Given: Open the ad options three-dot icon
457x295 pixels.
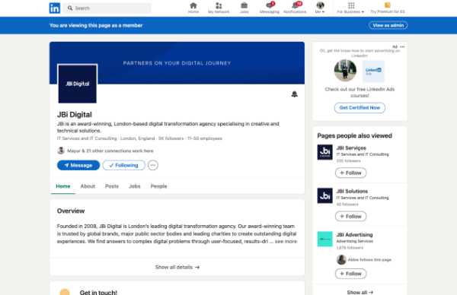Looking at the screenshot, I should tap(402, 46).
